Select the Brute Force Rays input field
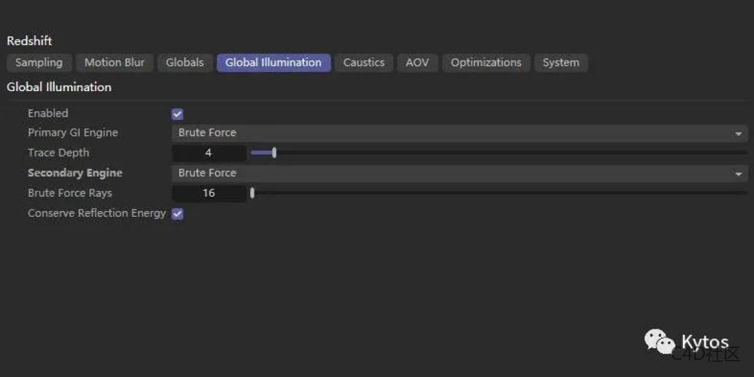This screenshot has width=754, height=377. [209, 193]
